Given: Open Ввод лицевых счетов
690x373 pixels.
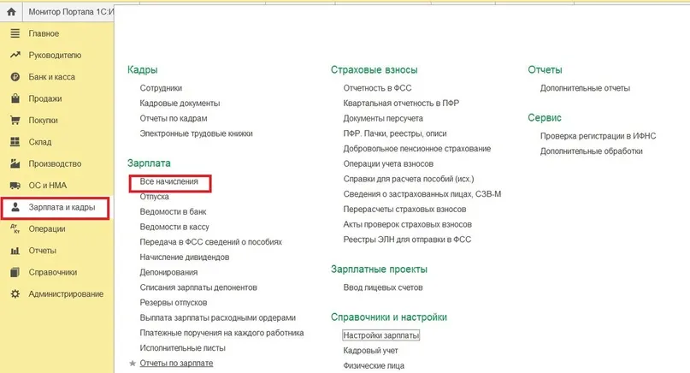Looking at the screenshot, I should 383,287.
